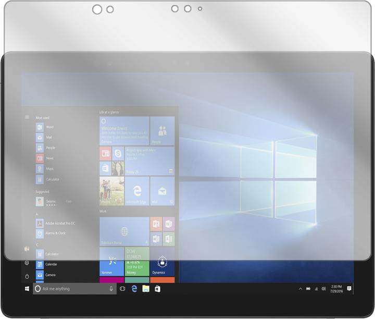Click the Ask me anything search box

pos(74,289)
